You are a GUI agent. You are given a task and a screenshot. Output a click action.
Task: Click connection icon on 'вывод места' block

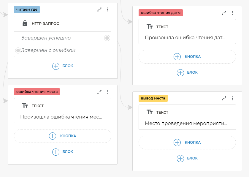pos(224,98)
